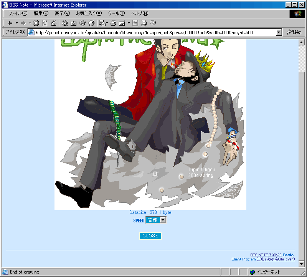Maximize the Internet Explorer window
307x277 pixels.
(294, 5)
